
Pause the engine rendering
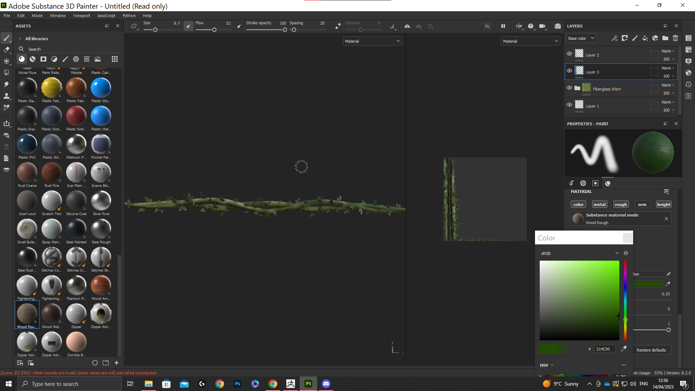click(503, 26)
